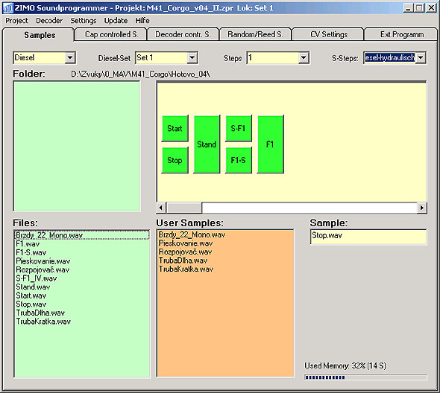The width and height of the screenshot is (440, 393).
Task: Select TrubaDlha.wav in Files list
Action: coord(81,313)
